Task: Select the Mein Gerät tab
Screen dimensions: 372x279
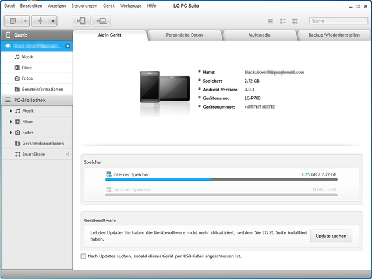Action: click(x=110, y=35)
